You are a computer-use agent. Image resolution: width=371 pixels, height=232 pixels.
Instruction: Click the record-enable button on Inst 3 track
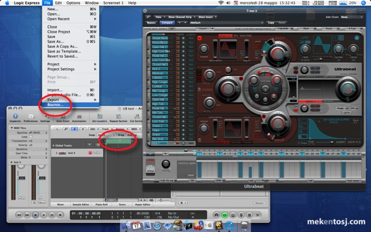90,153
